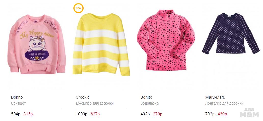
Task: Click the Bonito brand above Водолазка
Action: (x=146, y=97)
